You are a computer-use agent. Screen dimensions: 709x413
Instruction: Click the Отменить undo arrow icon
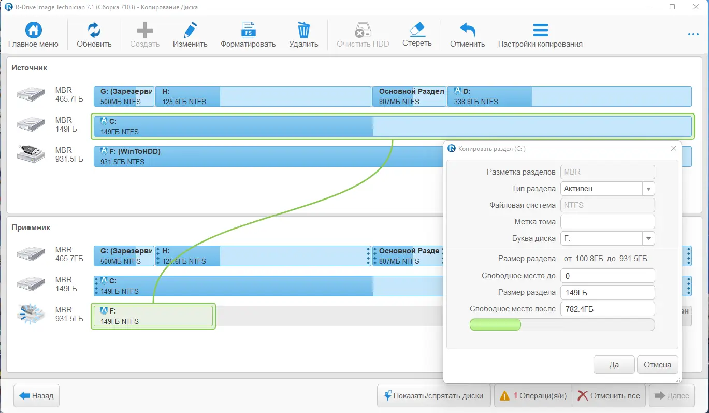tap(468, 30)
